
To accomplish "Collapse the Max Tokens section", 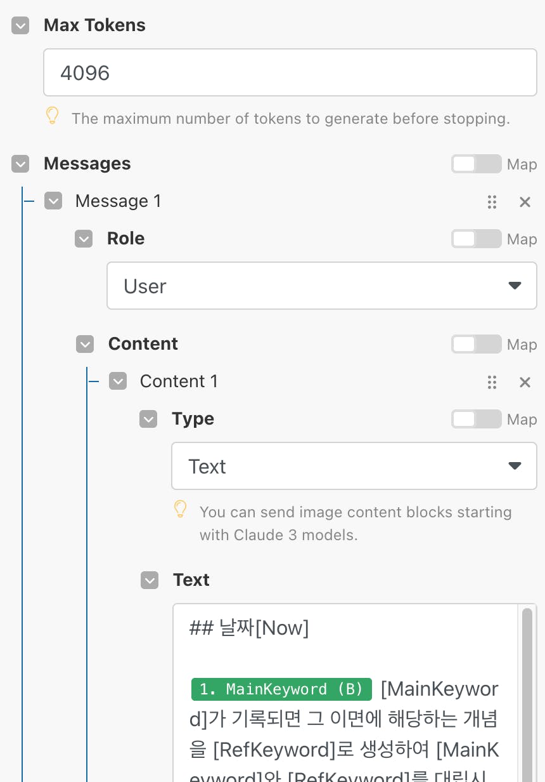I will 21,26.
